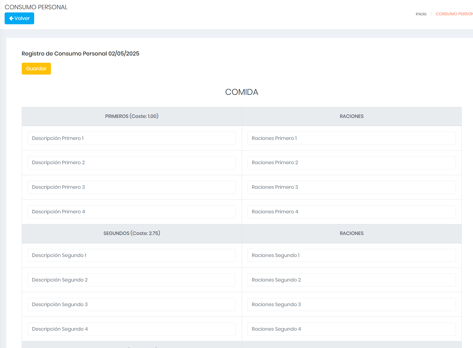Click into Raciones Primero 3
The image size is (473, 348).
(351, 187)
